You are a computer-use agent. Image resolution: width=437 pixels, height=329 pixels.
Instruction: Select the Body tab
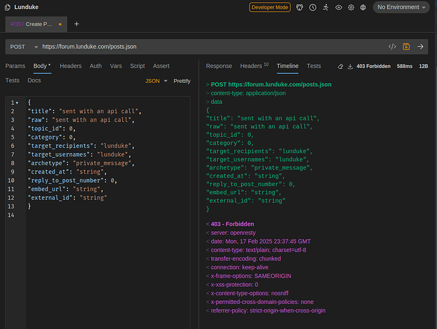click(x=42, y=66)
